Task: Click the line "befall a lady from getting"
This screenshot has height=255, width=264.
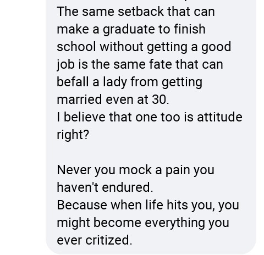Action: (x=130, y=82)
